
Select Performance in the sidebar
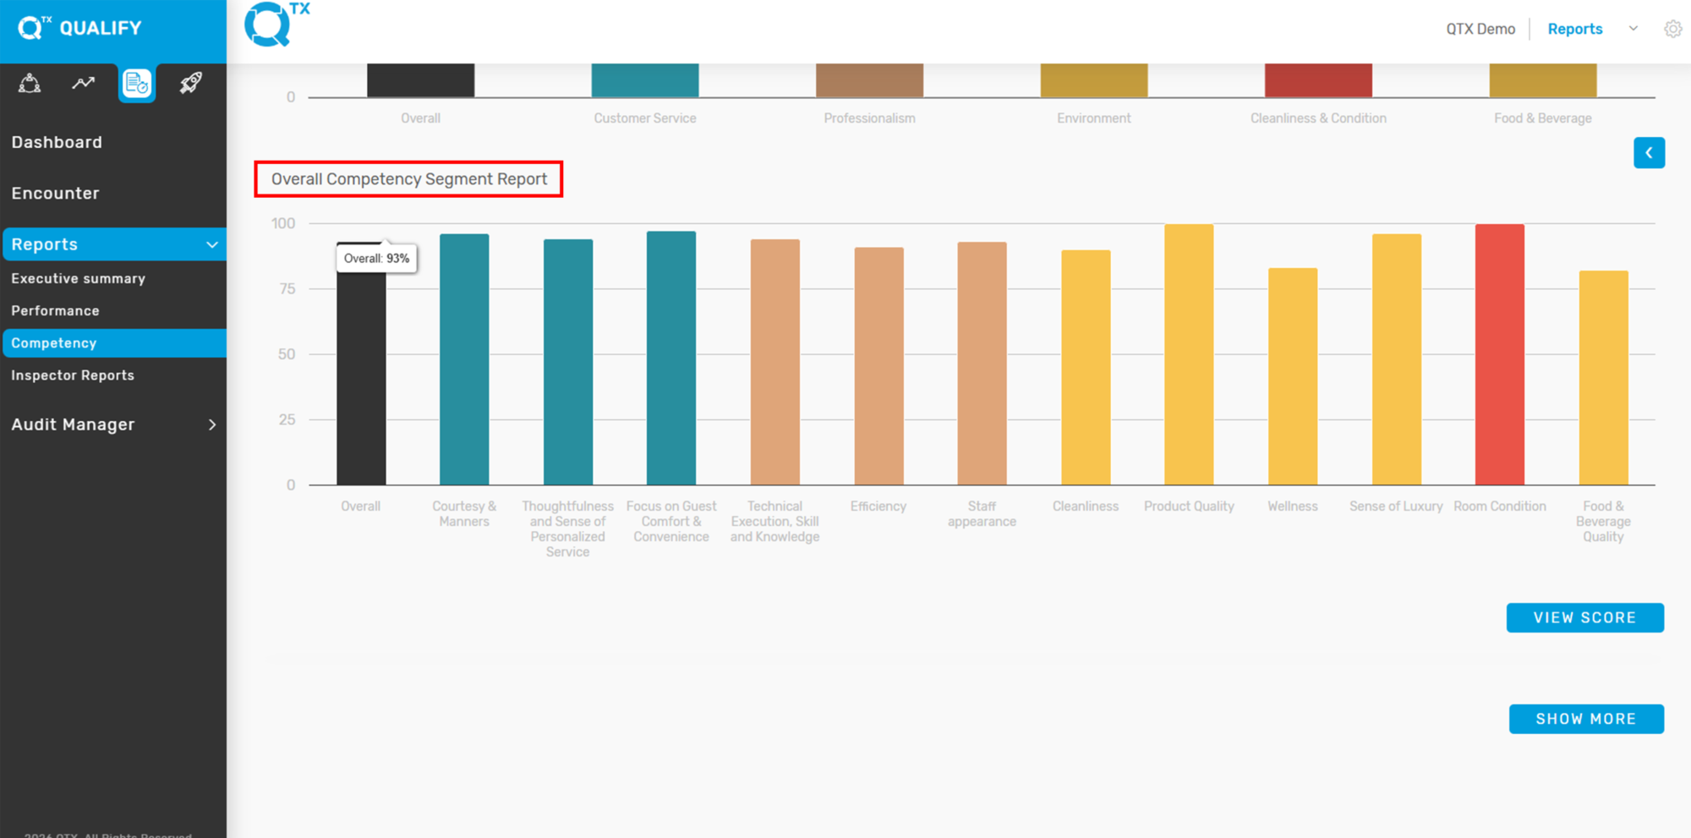(x=55, y=310)
